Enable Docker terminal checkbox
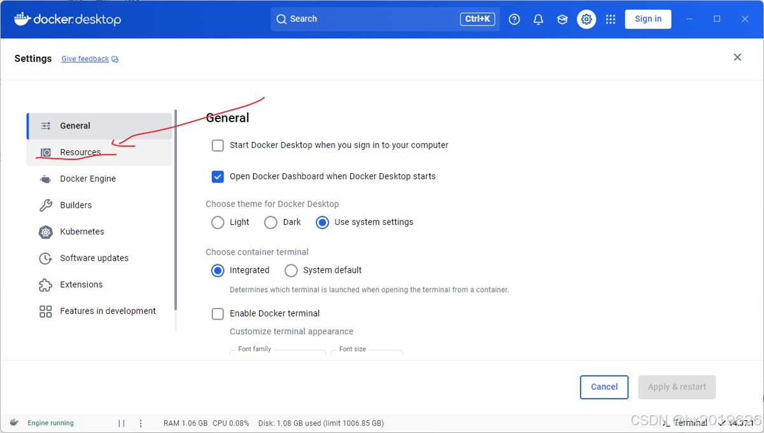 click(x=218, y=313)
